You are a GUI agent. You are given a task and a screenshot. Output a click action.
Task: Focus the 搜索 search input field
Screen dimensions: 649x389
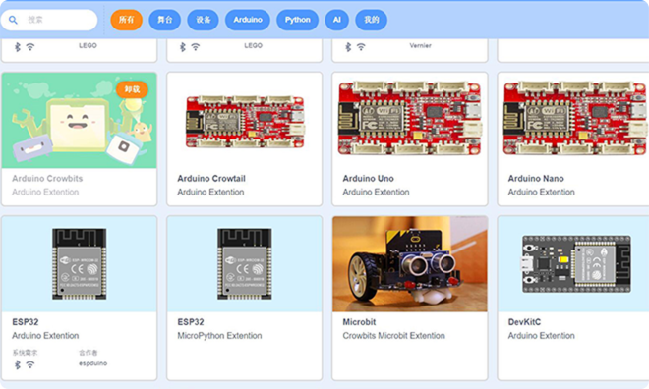(49, 20)
